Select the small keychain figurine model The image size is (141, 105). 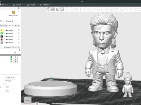128,85
